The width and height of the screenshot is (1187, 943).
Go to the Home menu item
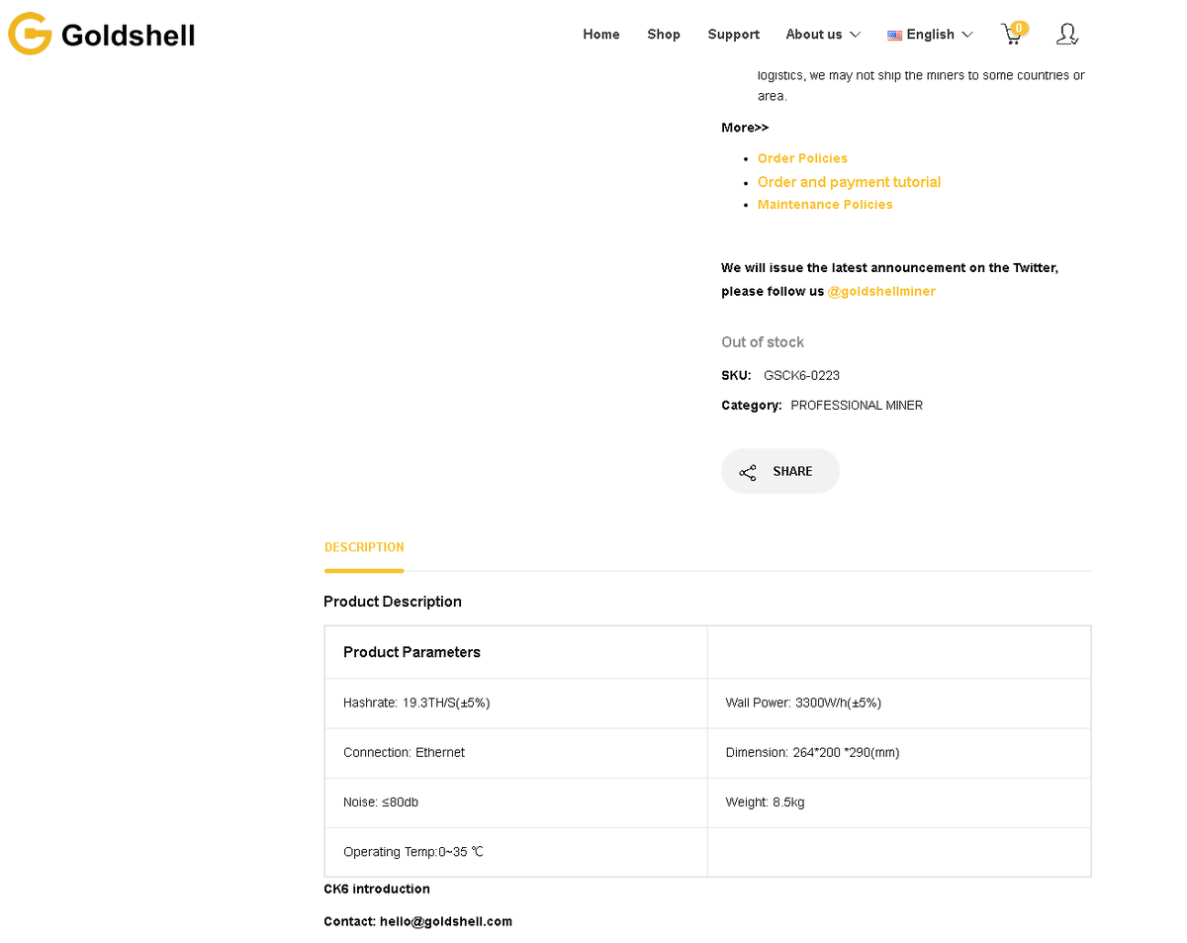coord(601,35)
